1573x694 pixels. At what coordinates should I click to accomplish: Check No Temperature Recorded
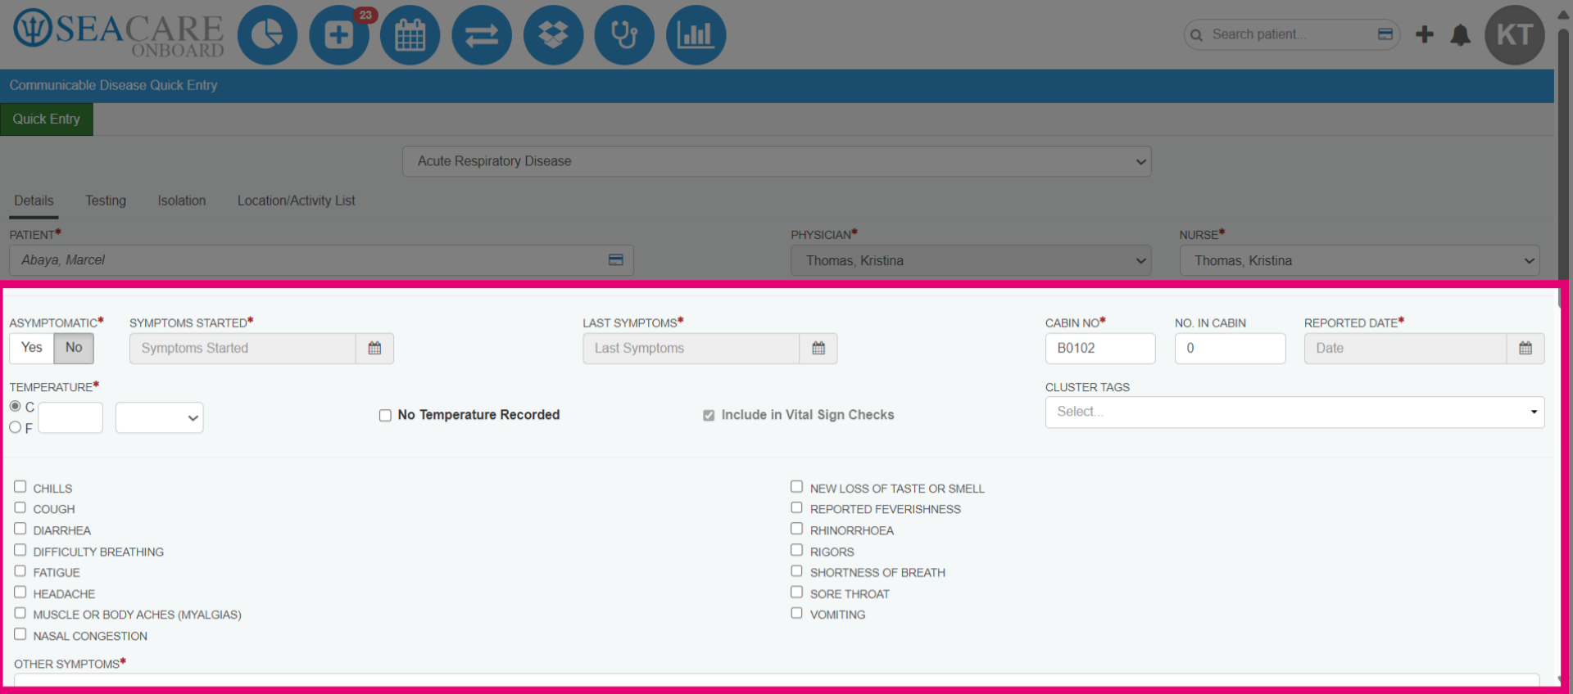[x=385, y=416]
